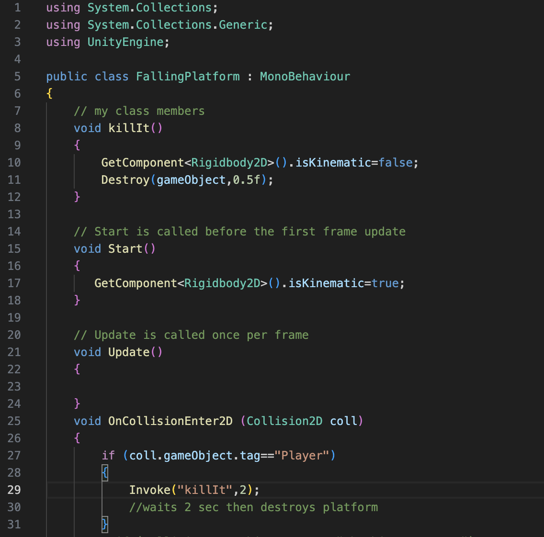544x537 pixels.
Task: Place cursor on the Start method name
Action: tap(125, 249)
